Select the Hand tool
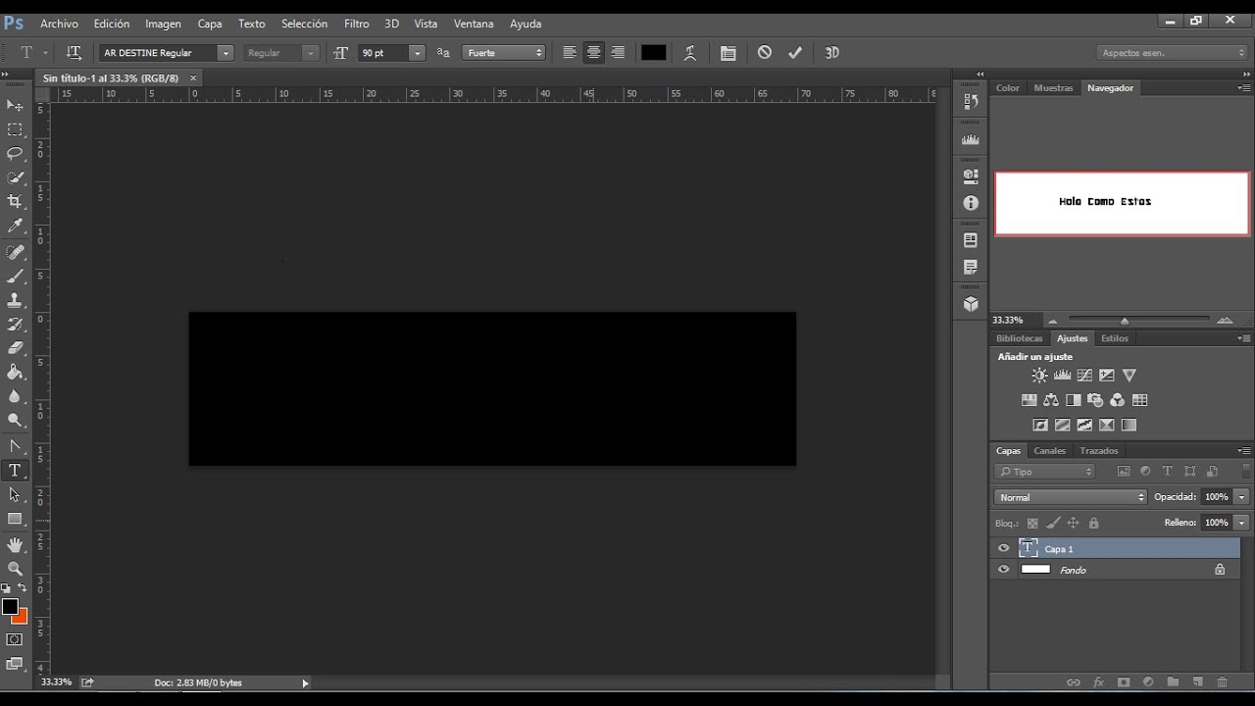The height and width of the screenshot is (706, 1255). pyautogui.click(x=15, y=544)
